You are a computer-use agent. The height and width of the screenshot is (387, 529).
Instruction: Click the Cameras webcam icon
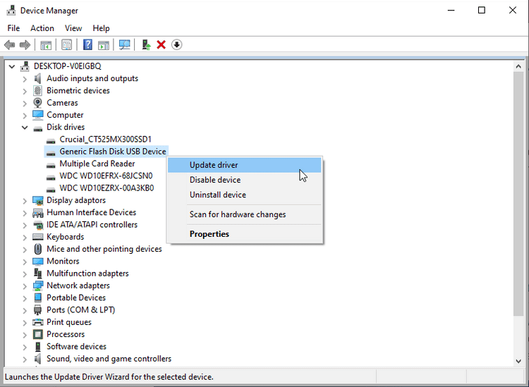click(x=37, y=103)
